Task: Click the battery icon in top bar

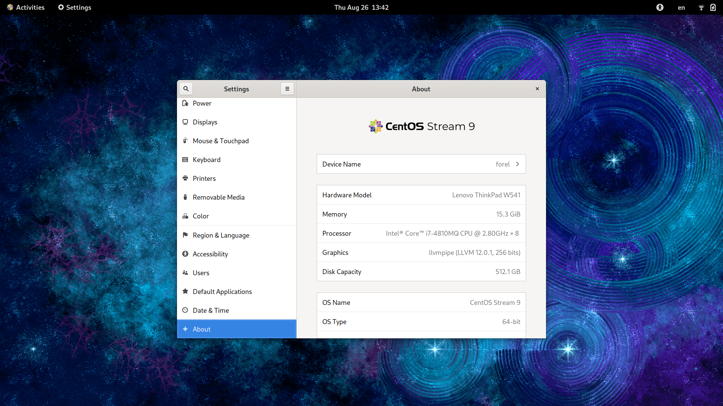Action: (x=713, y=8)
